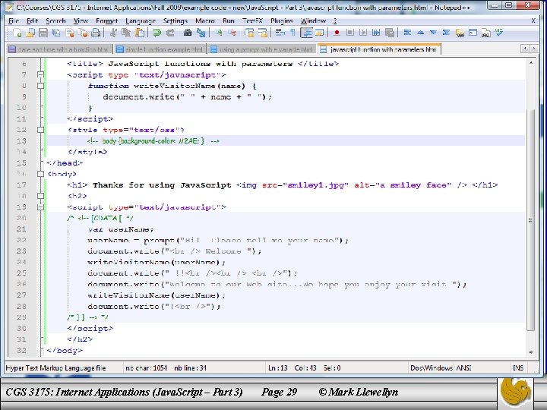Zoom in using the toolbar icon

pyautogui.click(x=219, y=33)
